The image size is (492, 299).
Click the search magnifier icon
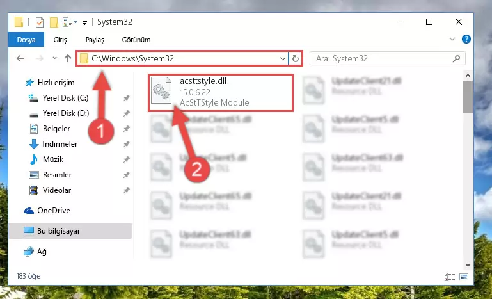(x=457, y=58)
